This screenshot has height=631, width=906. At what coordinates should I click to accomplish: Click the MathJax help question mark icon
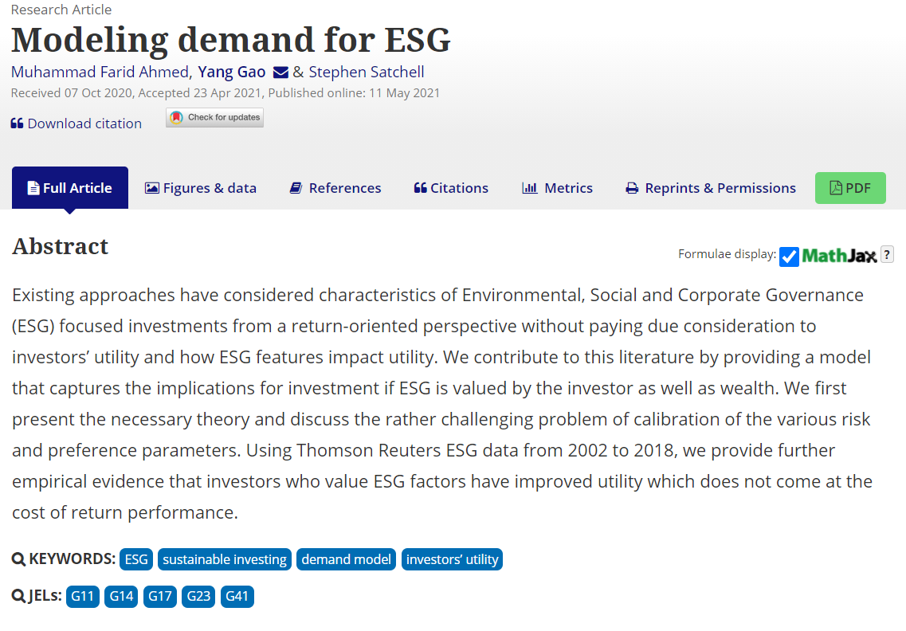(x=887, y=255)
